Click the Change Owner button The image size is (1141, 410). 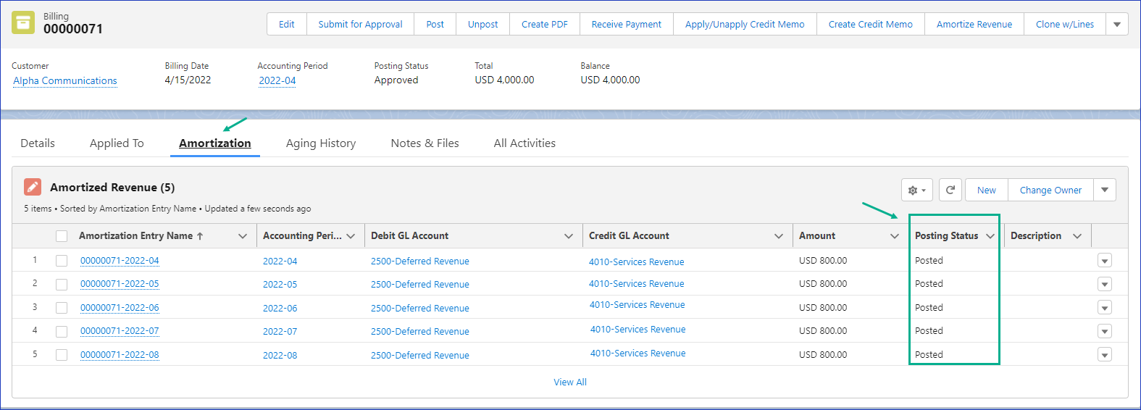(1050, 190)
